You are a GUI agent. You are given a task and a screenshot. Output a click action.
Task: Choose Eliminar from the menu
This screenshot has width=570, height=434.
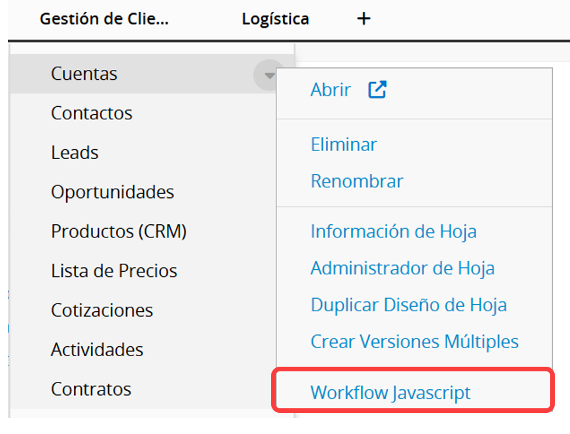pyautogui.click(x=344, y=144)
